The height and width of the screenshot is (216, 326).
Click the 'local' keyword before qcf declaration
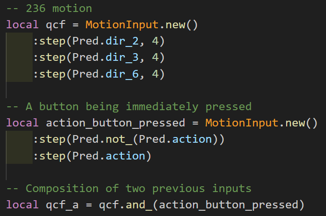point(22,24)
